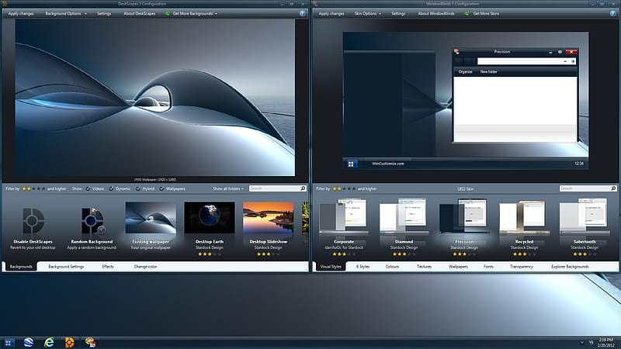
Task: Choose the Sabertooth skin thumbnail
Action: click(x=585, y=216)
